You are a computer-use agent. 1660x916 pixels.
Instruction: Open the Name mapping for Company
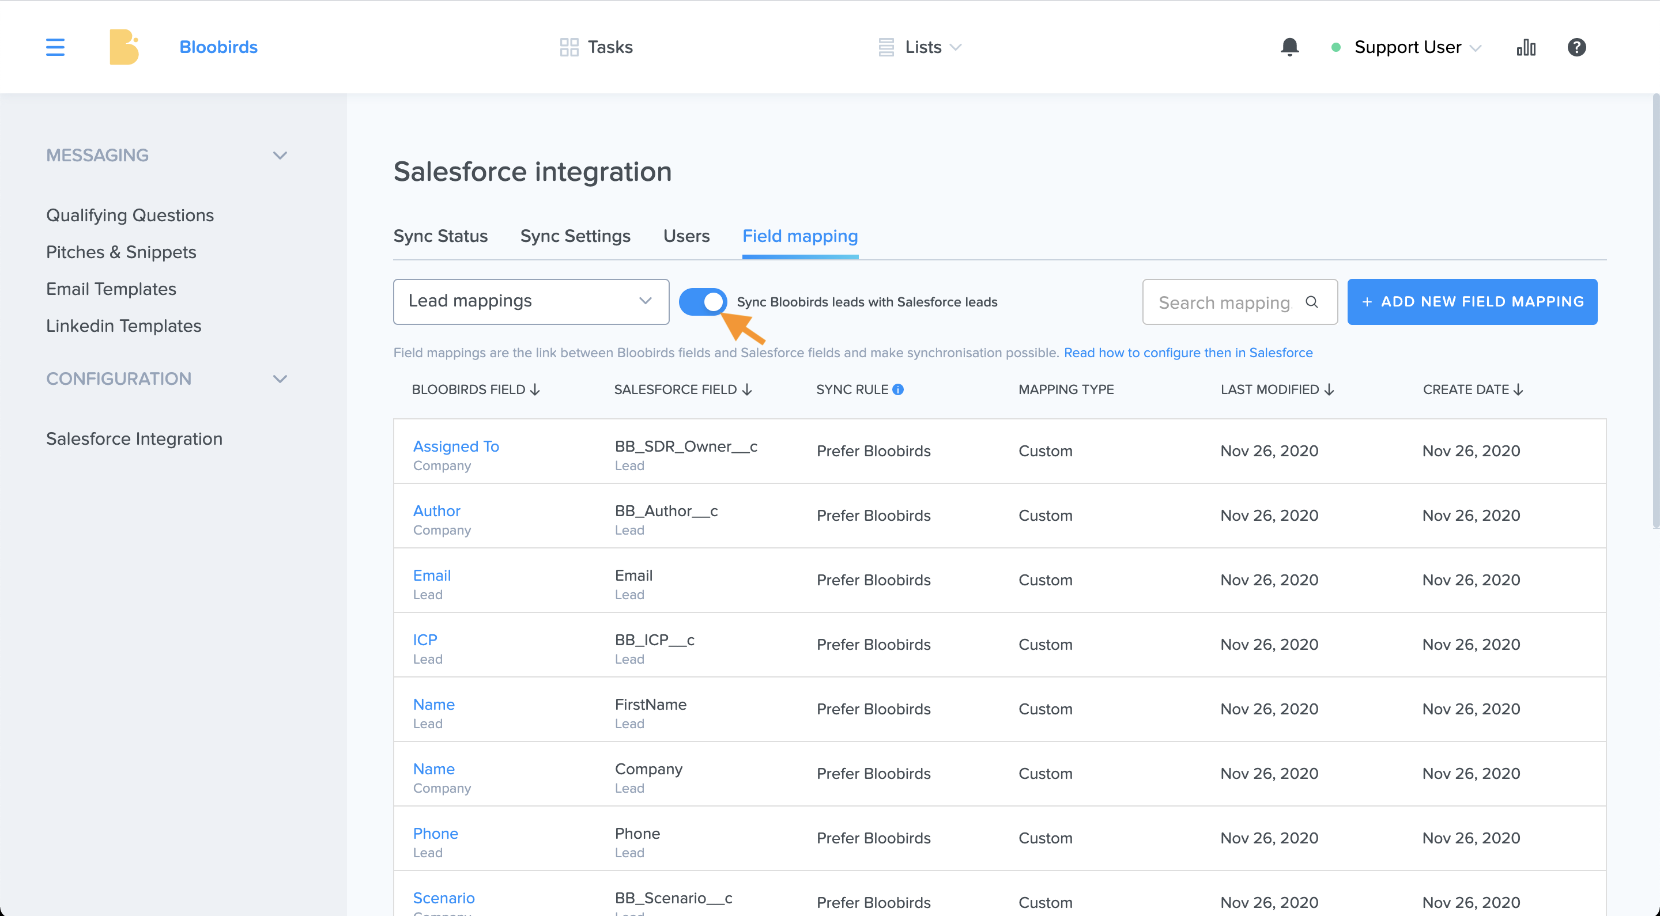click(x=433, y=769)
